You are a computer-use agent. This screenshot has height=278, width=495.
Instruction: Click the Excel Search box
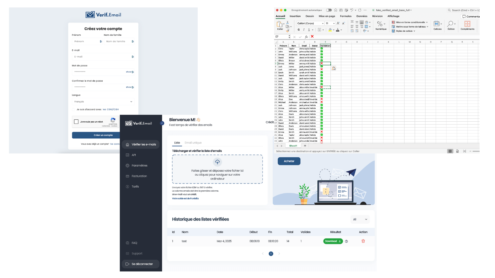[464, 10]
